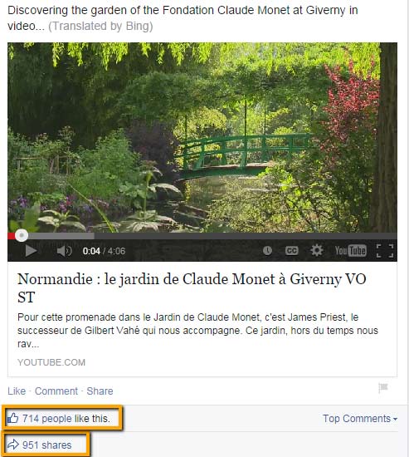Open video settings gear icon
The image size is (409, 457).
[x=316, y=250]
